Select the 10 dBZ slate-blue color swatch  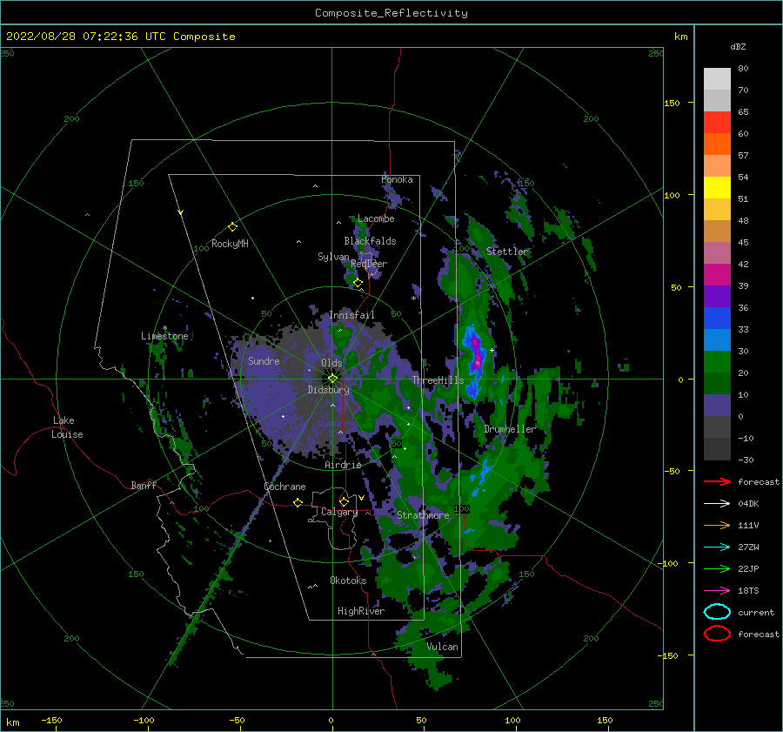717,405
